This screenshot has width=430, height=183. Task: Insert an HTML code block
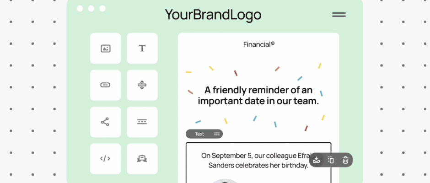(105, 159)
